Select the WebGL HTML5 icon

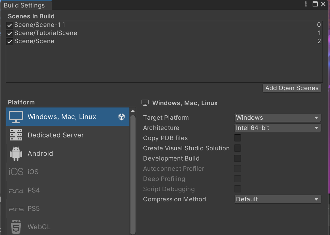click(x=16, y=227)
